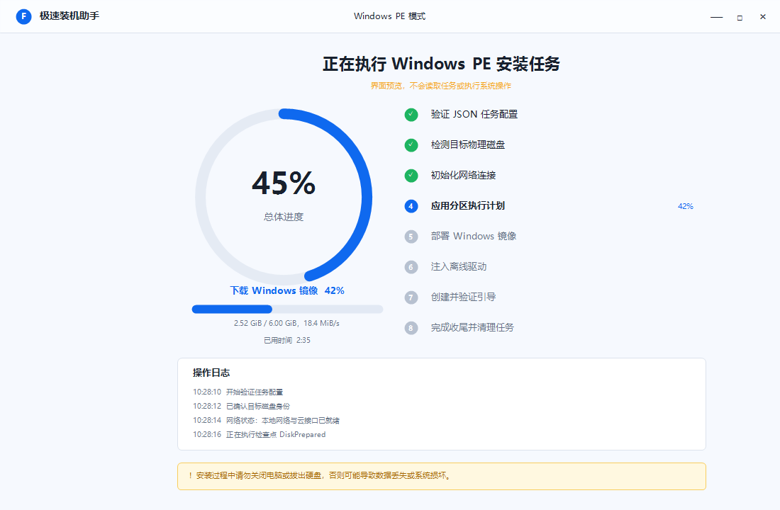
Task: Select the 完成收尾并清理任务 step
Action: [x=472, y=327]
